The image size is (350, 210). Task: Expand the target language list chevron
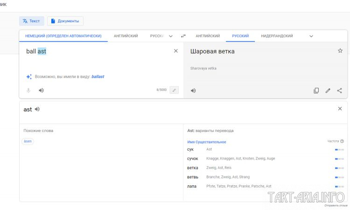tap(311, 36)
